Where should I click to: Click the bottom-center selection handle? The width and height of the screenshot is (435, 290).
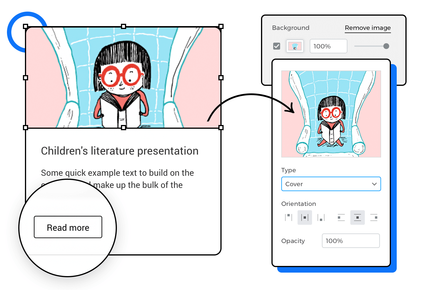click(x=124, y=128)
